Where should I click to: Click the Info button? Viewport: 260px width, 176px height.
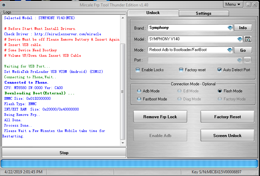[243, 28]
